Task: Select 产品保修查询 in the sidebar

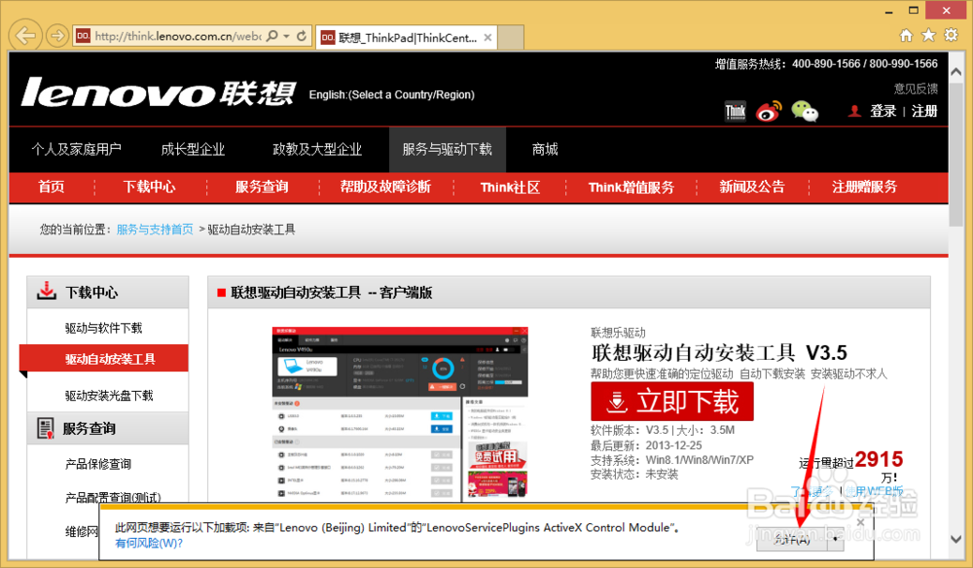Action: [98, 464]
